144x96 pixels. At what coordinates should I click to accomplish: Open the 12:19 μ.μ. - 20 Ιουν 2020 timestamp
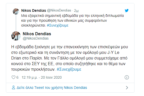pyautogui.click(x=42, y=77)
